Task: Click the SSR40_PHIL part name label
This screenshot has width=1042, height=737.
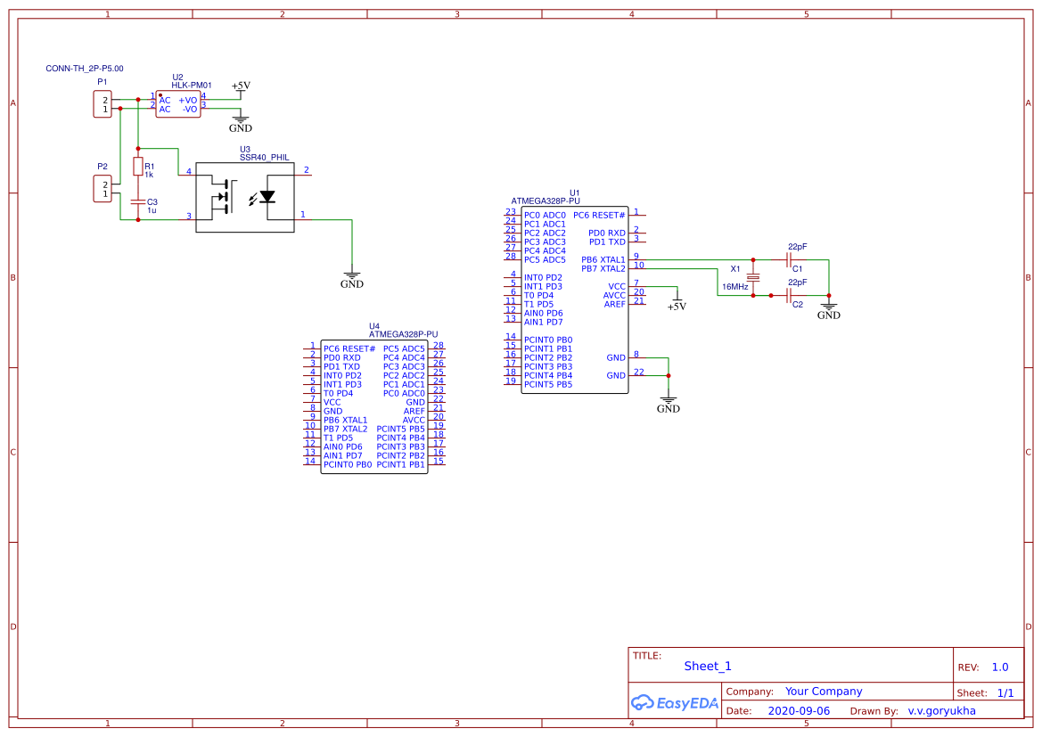Action: [x=265, y=158]
